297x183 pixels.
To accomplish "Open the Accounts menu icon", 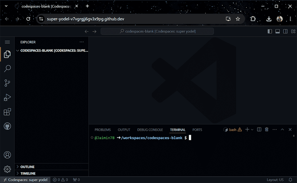I will point(7,155).
